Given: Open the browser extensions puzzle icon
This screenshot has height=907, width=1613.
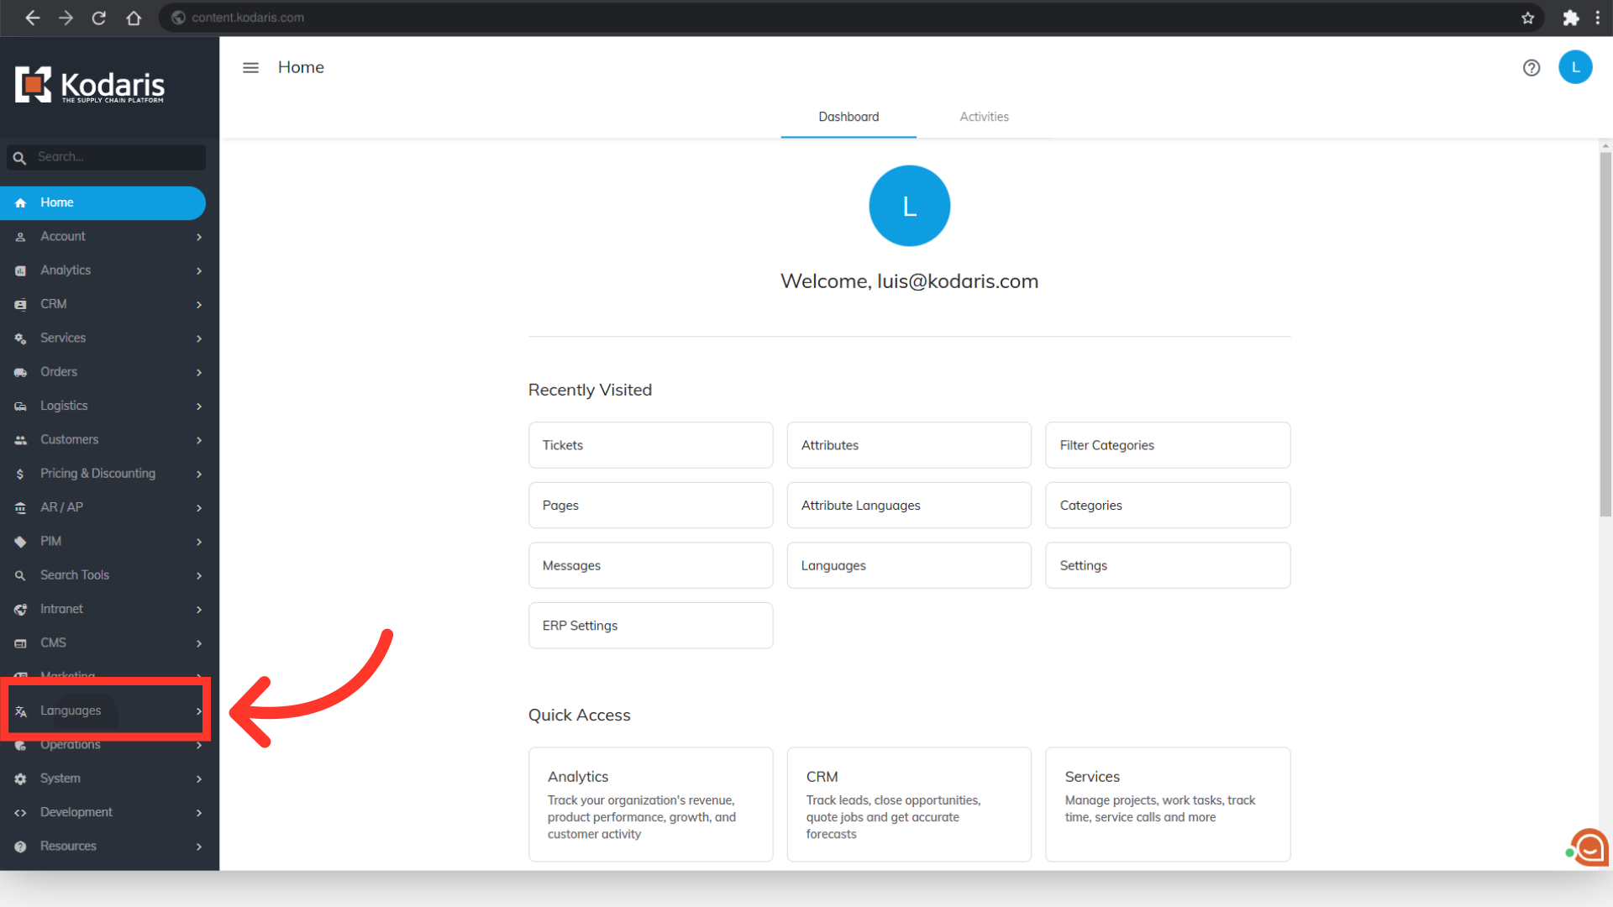Looking at the screenshot, I should pos(1570,18).
